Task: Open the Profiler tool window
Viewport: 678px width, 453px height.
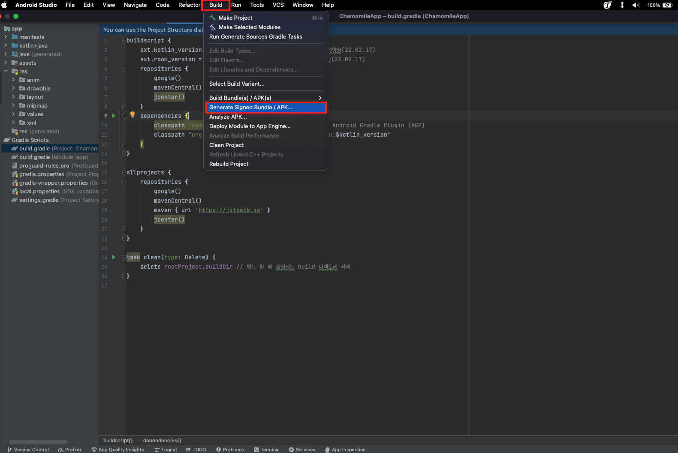Action: [x=70, y=450]
